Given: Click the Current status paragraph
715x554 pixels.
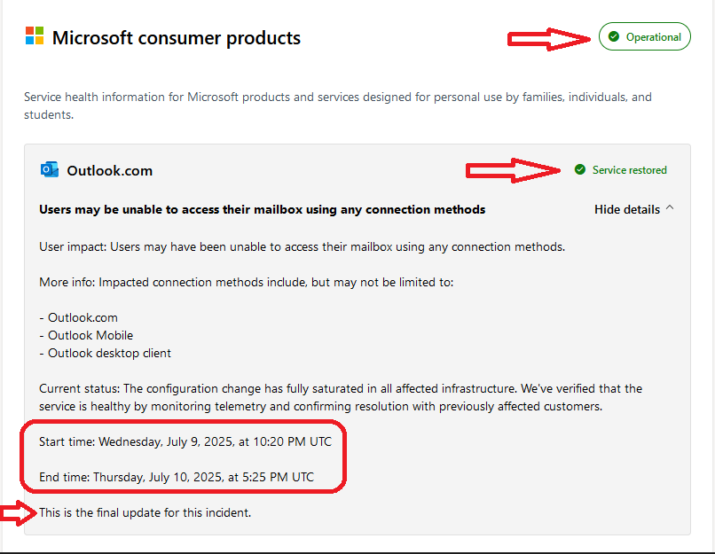Looking at the screenshot, I should click(x=341, y=397).
